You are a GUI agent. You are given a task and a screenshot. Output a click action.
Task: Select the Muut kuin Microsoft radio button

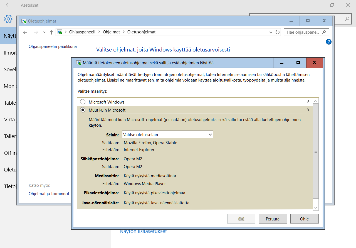tap(83, 110)
